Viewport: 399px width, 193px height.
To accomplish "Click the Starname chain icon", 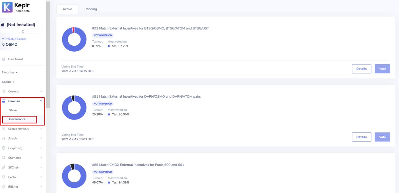I will 4,158.
